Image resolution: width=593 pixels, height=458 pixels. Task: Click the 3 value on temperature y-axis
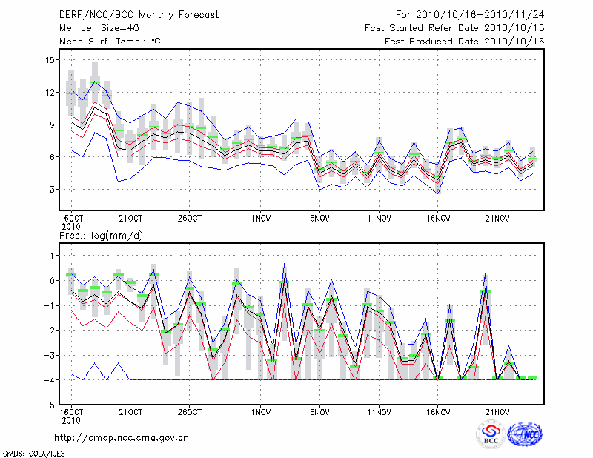(x=53, y=190)
